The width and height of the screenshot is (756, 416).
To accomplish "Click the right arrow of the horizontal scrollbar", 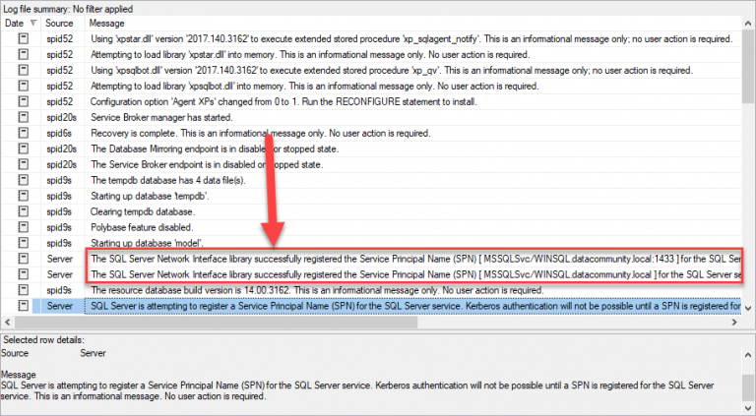I will pyautogui.click(x=733, y=324).
